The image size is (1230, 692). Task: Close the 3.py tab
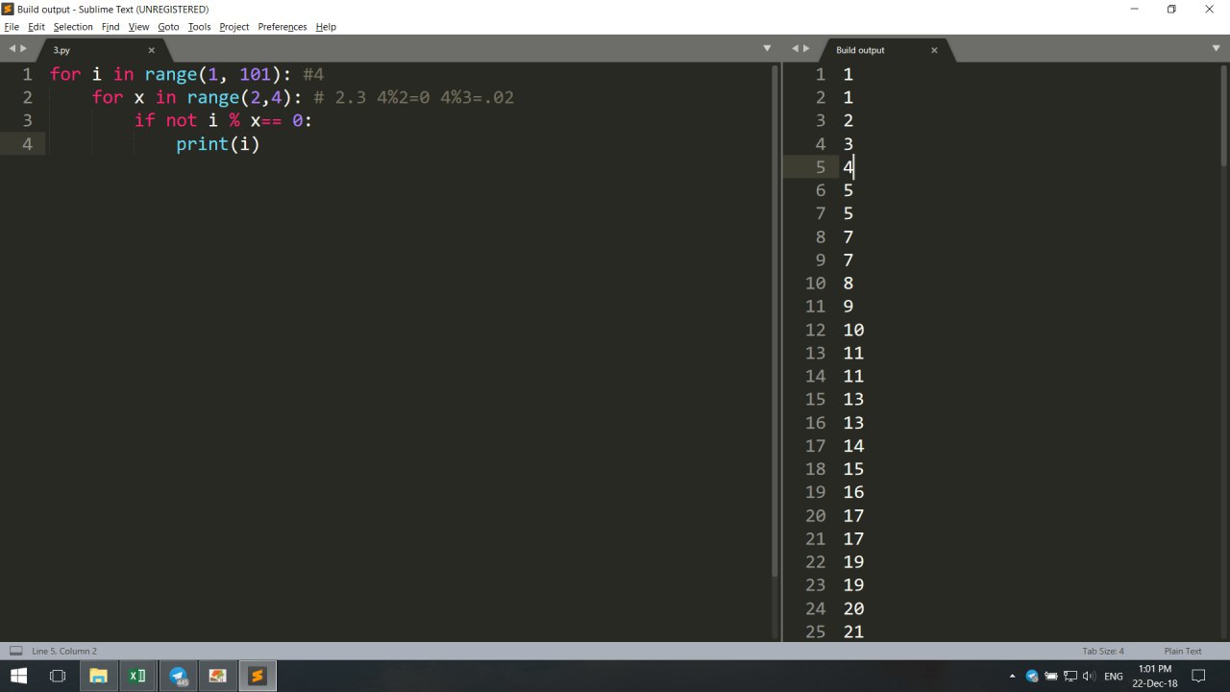click(x=151, y=50)
